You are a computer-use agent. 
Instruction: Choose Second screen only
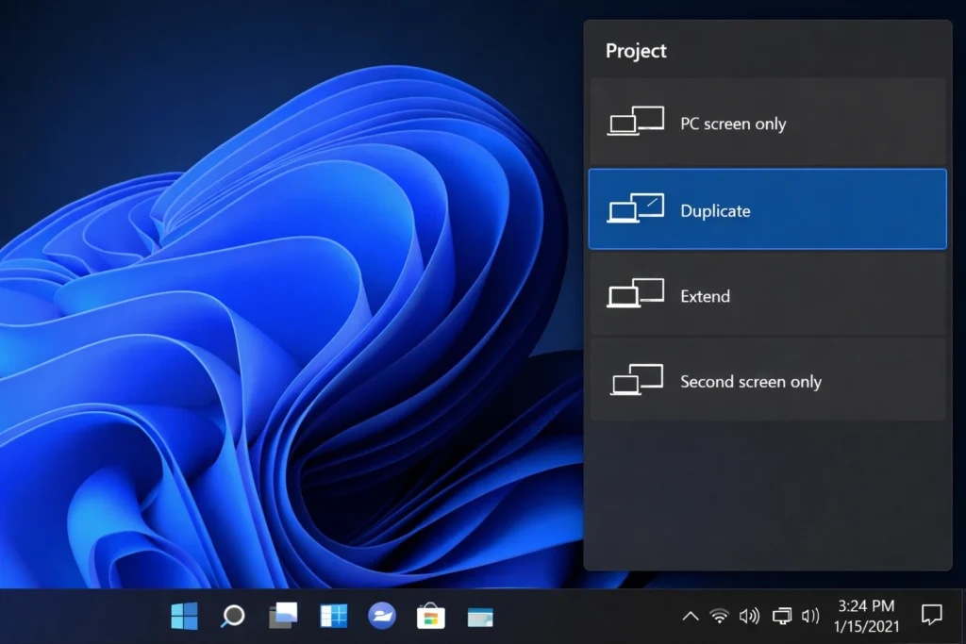point(767,381)
